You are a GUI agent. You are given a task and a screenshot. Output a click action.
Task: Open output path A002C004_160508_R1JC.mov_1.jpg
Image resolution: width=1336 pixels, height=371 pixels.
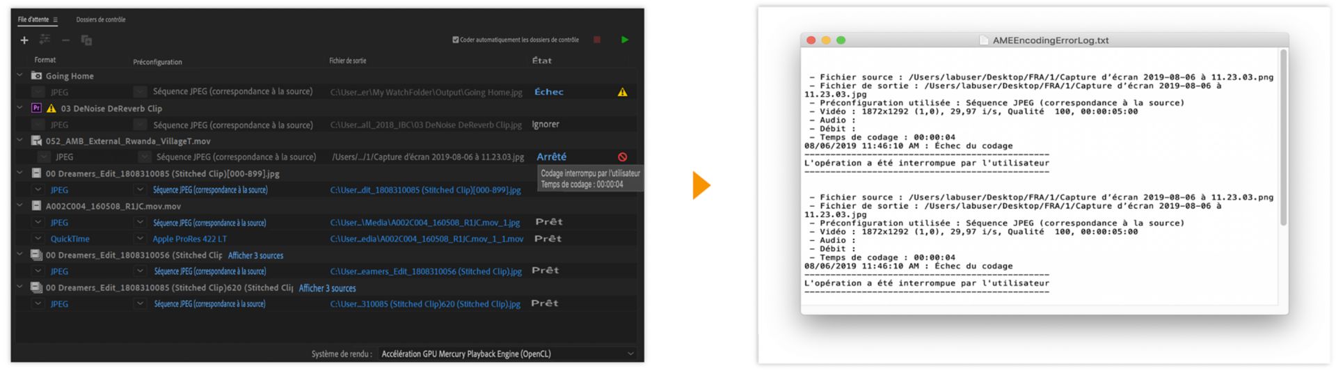click(x=424, y=223)
